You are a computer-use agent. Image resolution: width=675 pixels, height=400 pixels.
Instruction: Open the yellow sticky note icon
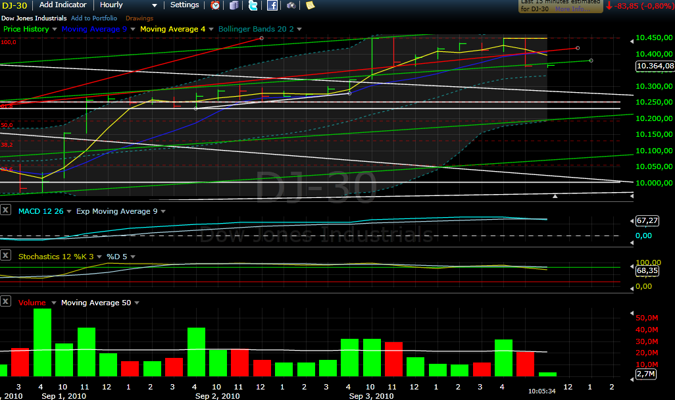pos(311,5)
